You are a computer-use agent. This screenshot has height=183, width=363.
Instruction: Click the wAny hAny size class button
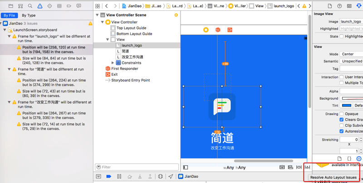tap(234, 168)
